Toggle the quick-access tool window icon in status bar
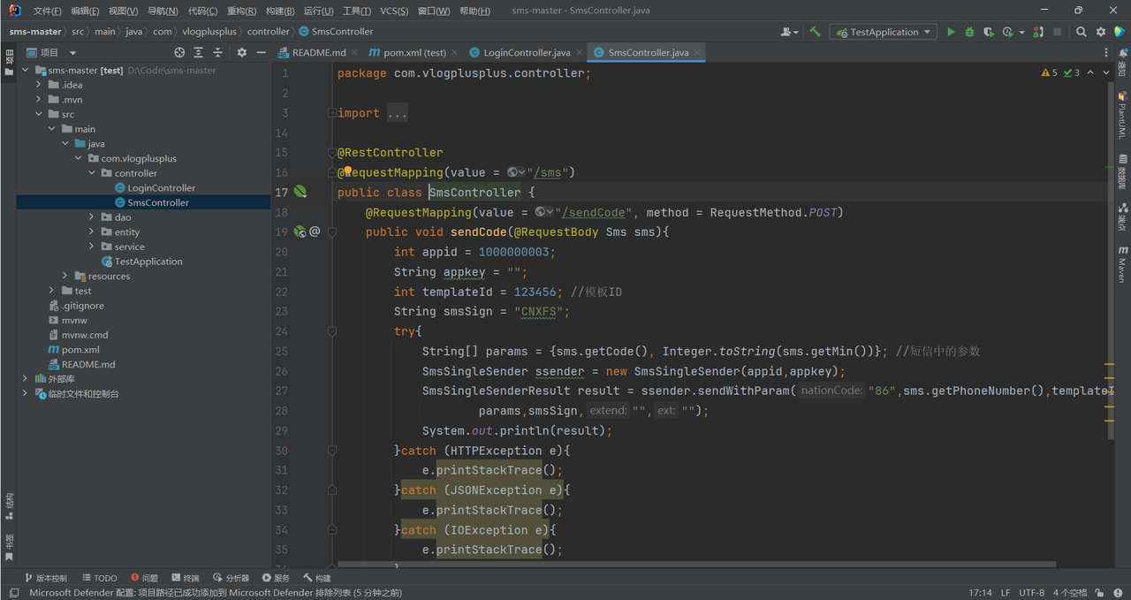This screenshot has width=1131, height=600. pos(13,593)
